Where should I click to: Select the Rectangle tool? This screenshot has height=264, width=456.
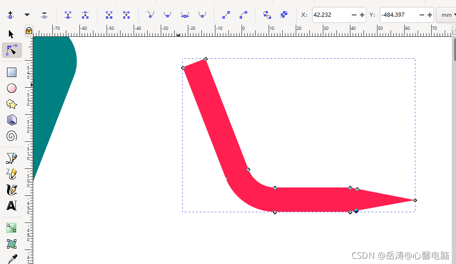(12, 72)
